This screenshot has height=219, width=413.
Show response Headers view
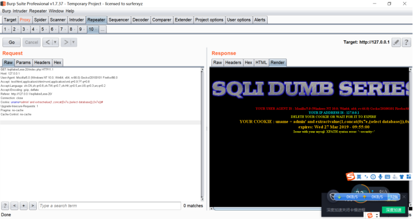tap(233, 63)
